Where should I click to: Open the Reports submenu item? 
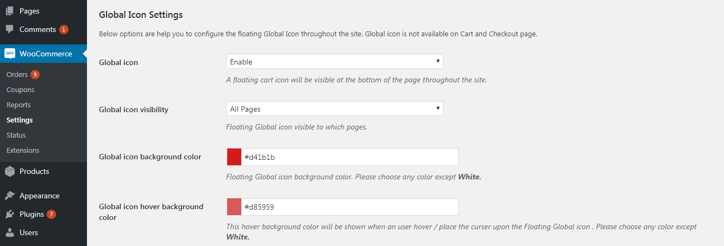[18, 105]
